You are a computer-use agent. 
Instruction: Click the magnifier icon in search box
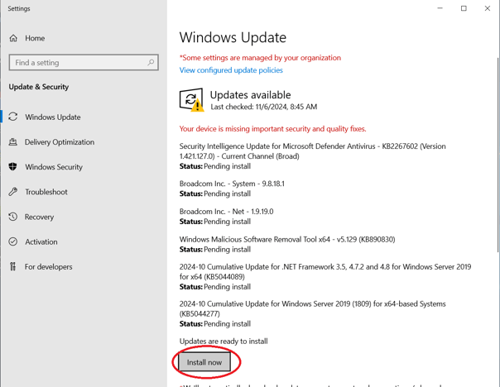[151, 63]
